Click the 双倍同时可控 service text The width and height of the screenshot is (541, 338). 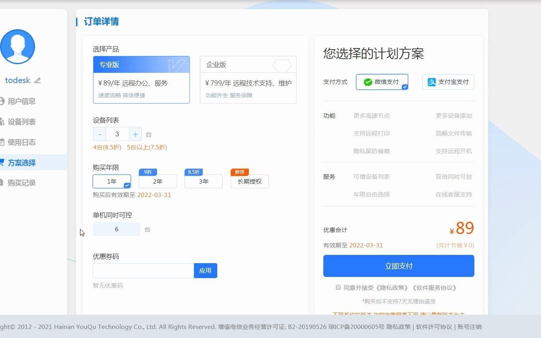454,177
